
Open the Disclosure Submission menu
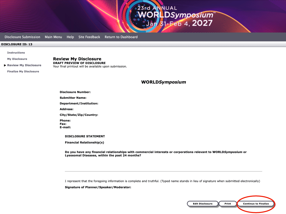[22, 37]
